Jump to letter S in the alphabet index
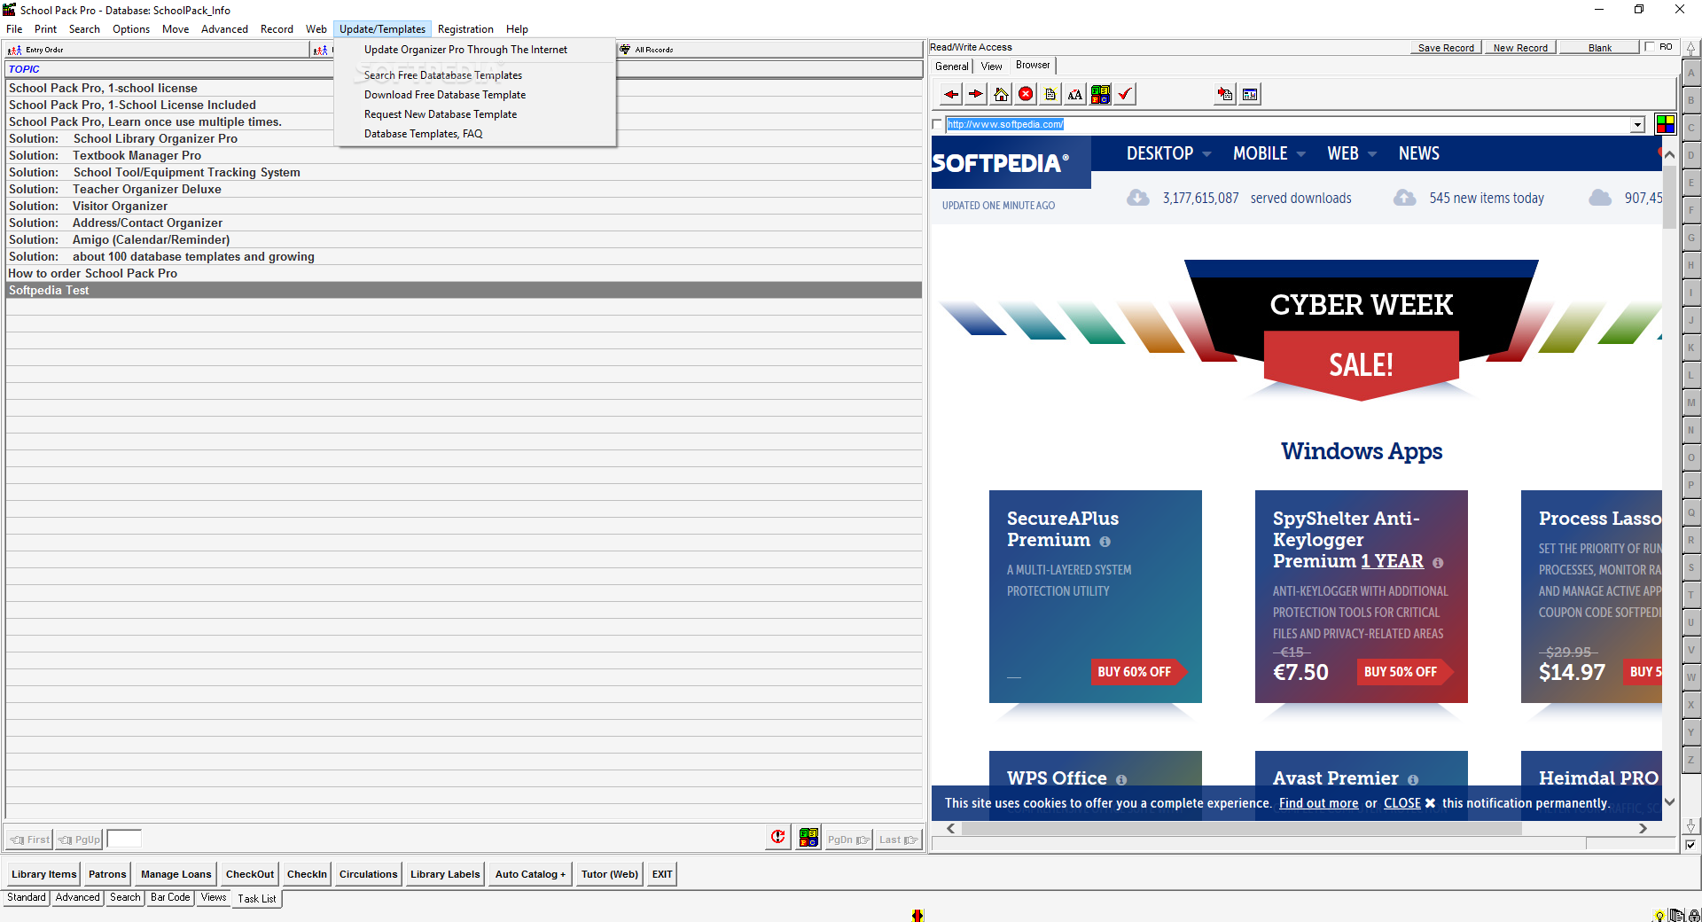This screenshot has width=1702, height=922. point(1691,567)
